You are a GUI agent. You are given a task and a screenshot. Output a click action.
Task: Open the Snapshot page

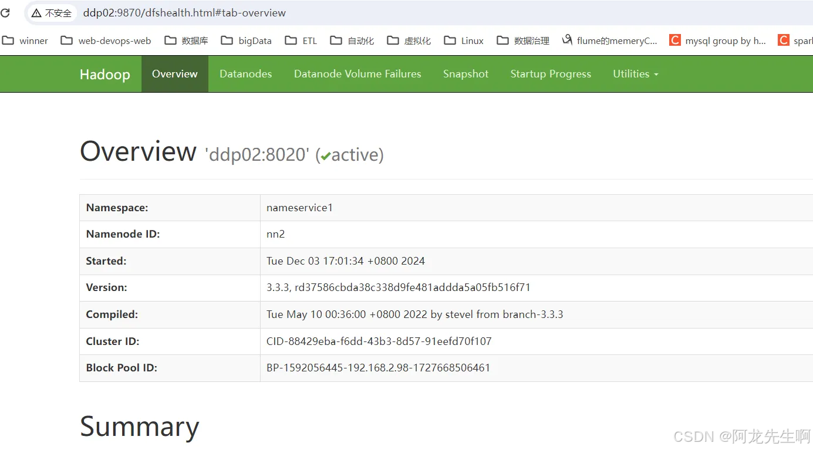pos(465,74)
